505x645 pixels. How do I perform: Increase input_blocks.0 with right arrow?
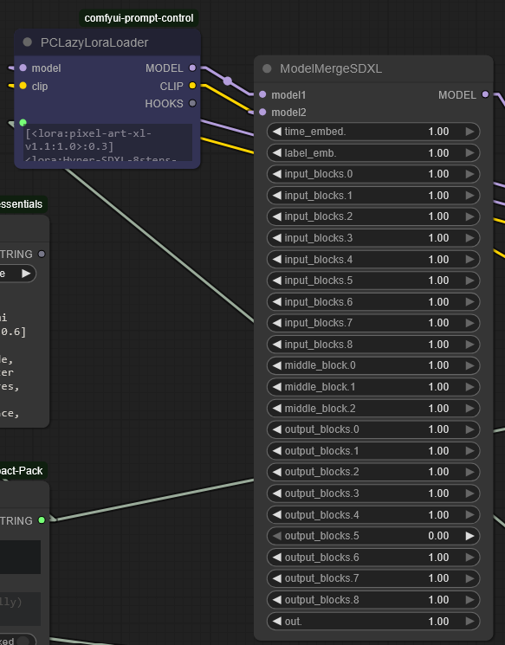click(x=469, y=174)
